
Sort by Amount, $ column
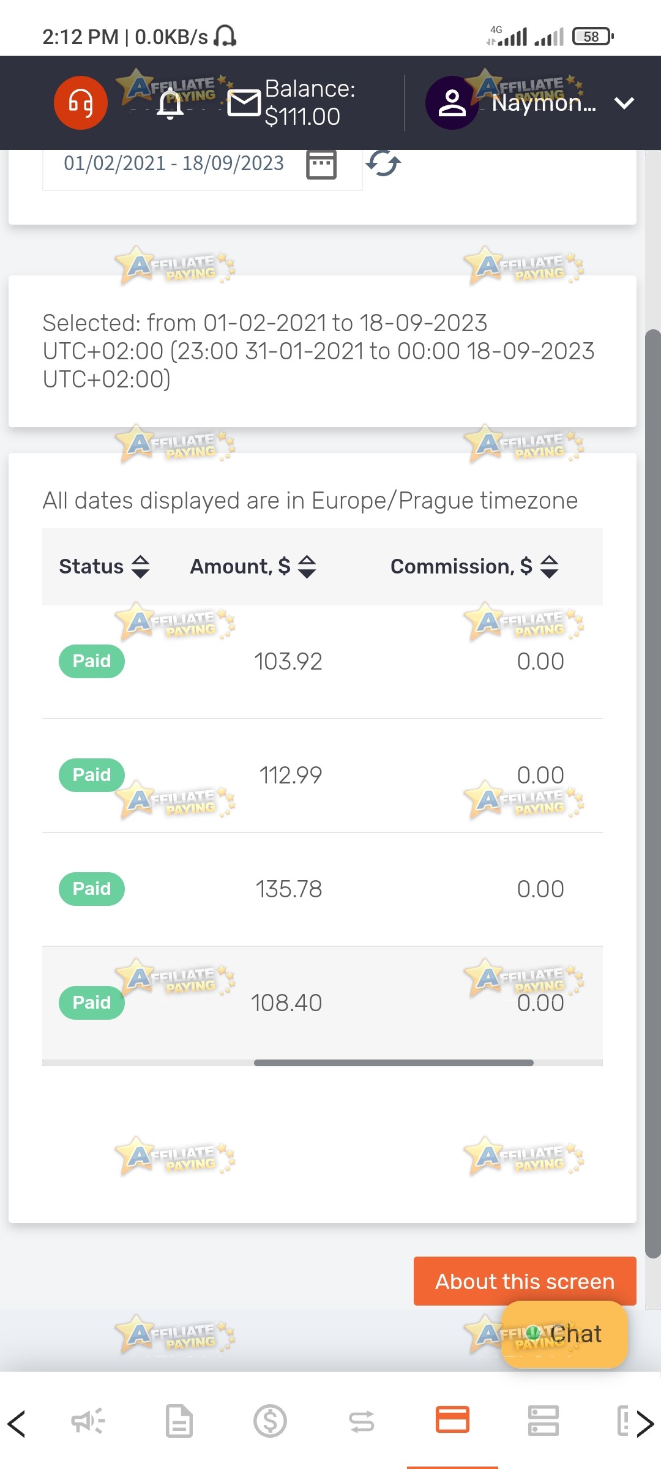[x=253, y=567]
